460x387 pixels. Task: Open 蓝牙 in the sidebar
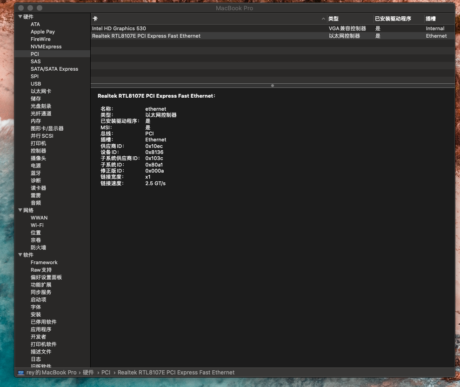(35, 173)
